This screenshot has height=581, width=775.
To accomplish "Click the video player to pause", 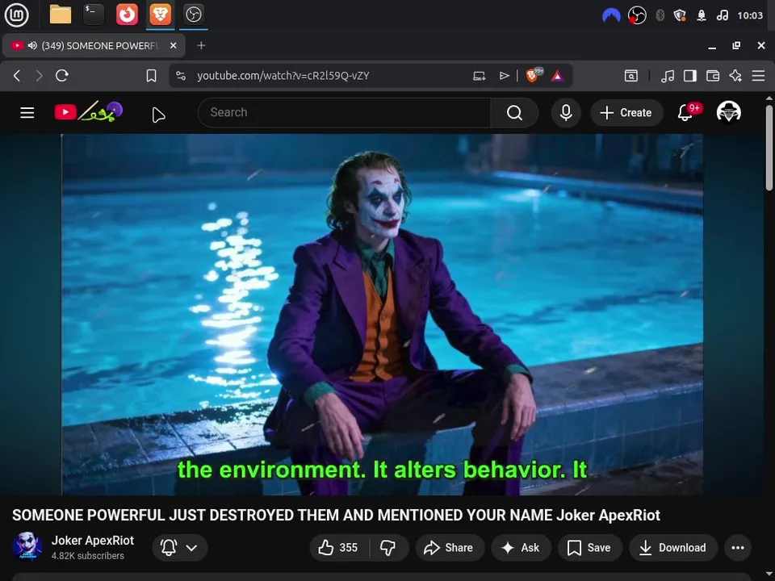I will 382,314.
